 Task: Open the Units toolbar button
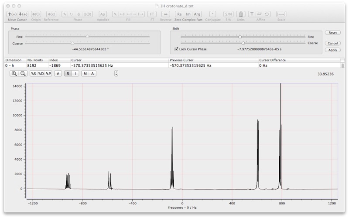click(x=241, y=14)
